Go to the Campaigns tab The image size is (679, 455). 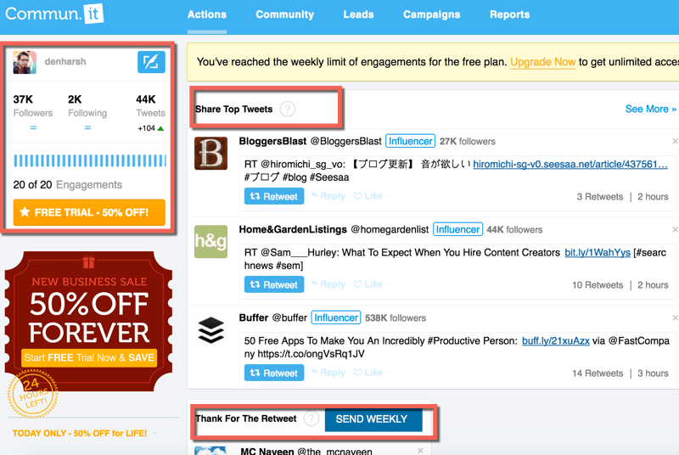point(432,14)
